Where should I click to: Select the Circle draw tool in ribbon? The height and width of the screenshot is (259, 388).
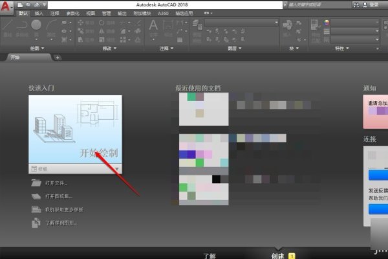point(36,25)
